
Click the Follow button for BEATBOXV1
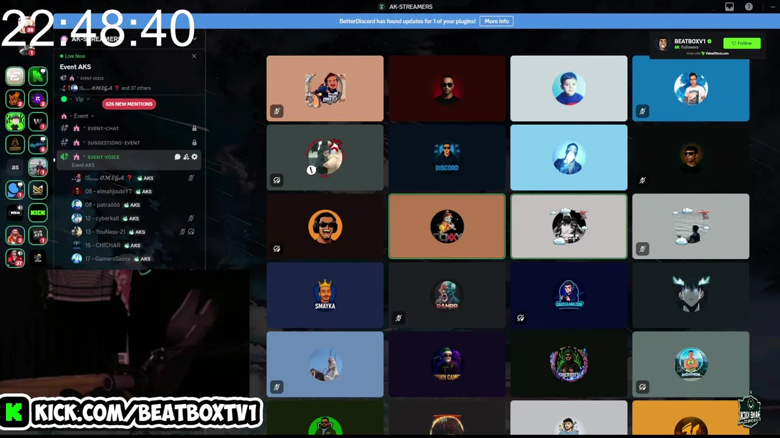pos(742,43)
